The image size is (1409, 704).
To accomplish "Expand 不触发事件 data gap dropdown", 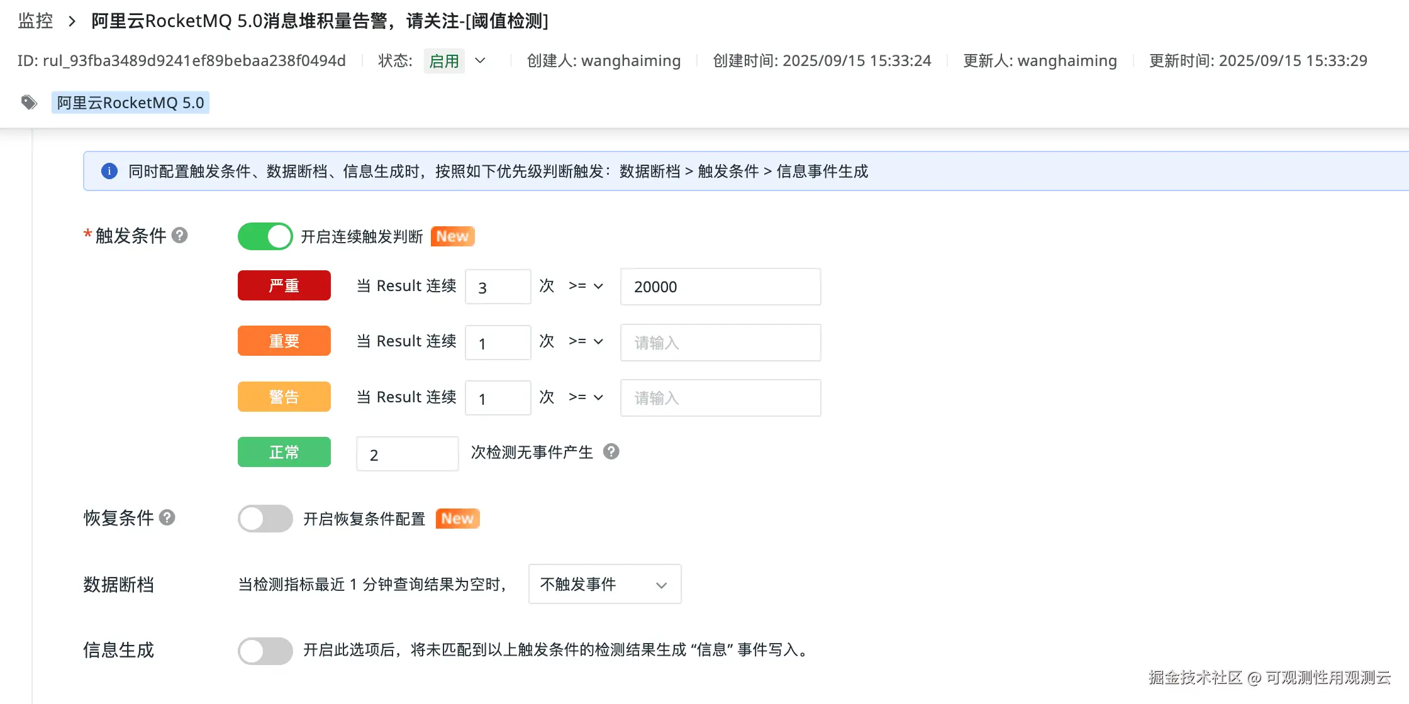I will [604, 584].
